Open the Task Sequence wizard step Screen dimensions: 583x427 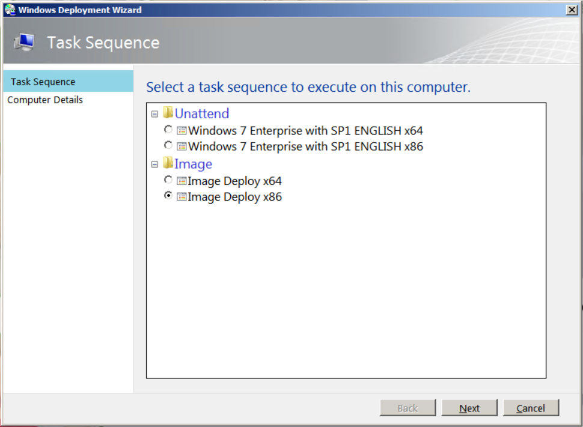pyautogui.click(x=43, y=82)
